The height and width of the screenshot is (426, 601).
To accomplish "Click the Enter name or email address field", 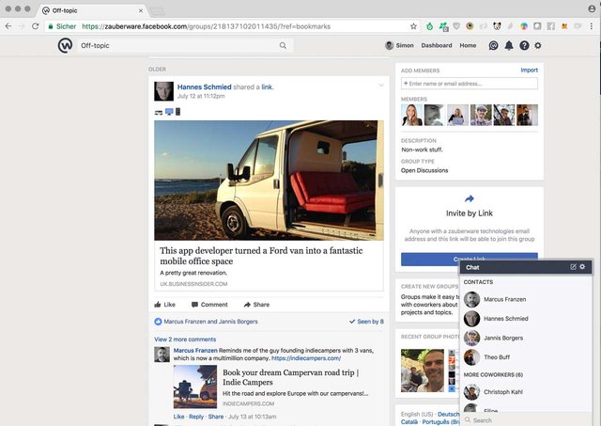I will [470, 84].
